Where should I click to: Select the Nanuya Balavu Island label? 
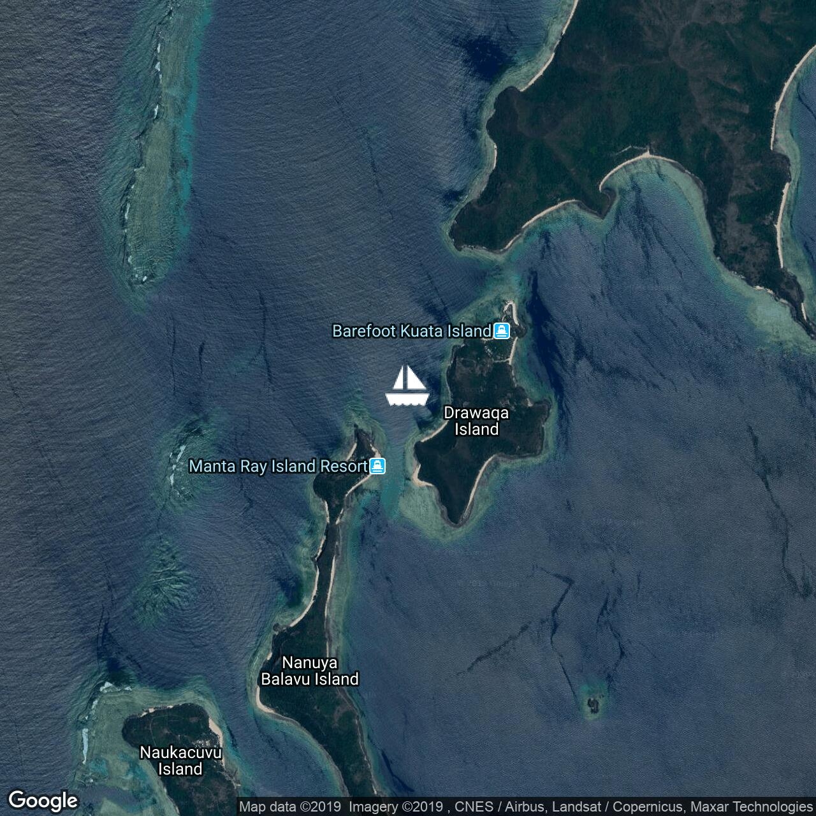(x=310, y=671)
